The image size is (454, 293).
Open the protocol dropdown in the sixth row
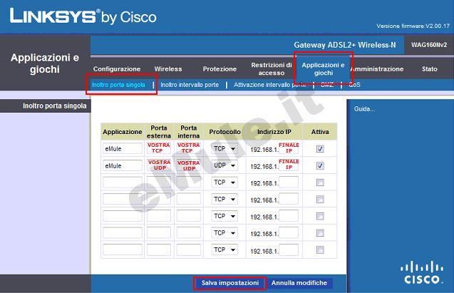[x=225, y=233]
